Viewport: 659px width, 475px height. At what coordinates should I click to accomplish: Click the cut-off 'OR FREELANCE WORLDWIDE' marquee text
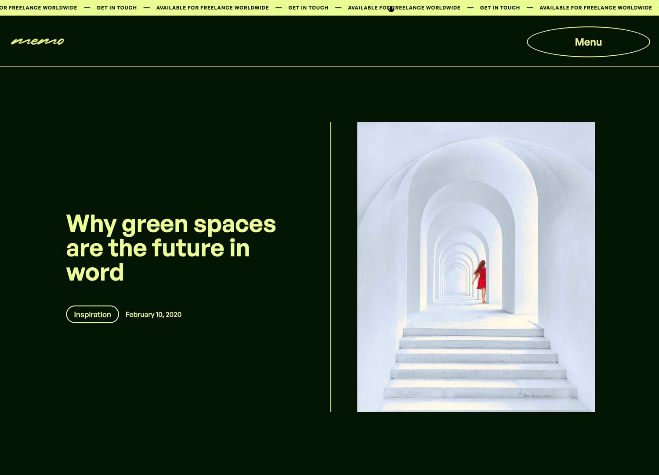(39, 8)
